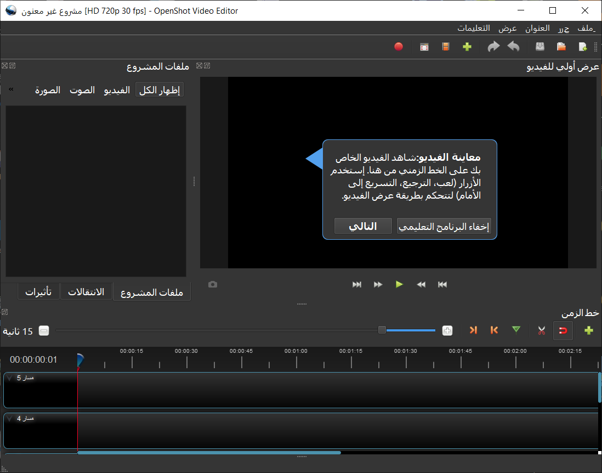Switch to the الانتقالات tab
The width and height of the screenshot is (602, 473).
(x=86, y=292)
